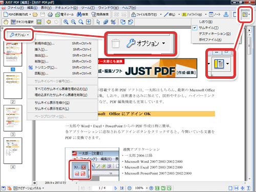256x192 pixels.
Task: Select すべてのサムネイル画像を埋め込む(U)
Action: [62, 89]
